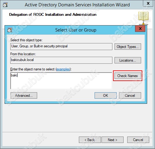Close the Installation Wizard window
Viewport: 155px width, 149px height.
[148, 3]
